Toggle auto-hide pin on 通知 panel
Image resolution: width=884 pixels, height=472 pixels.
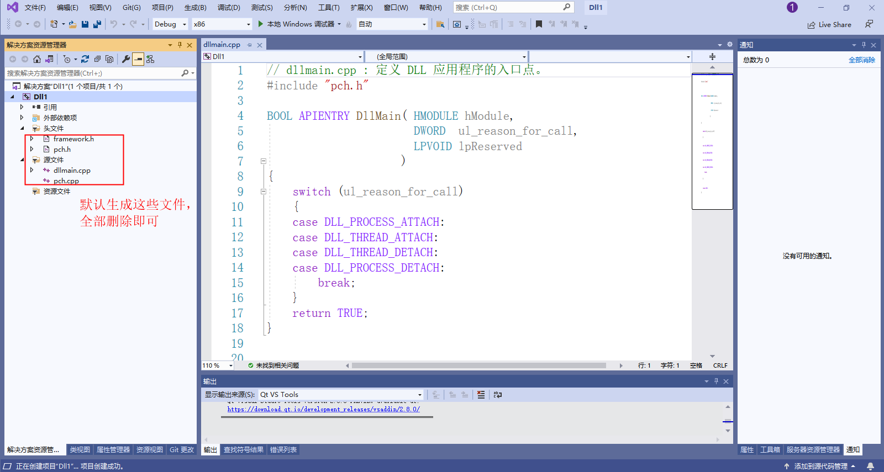(x=864, y=45)
